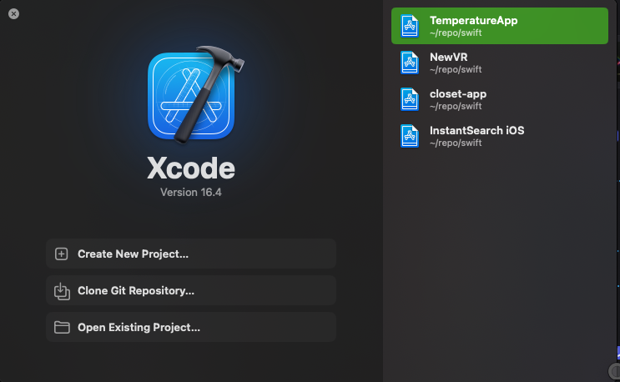Close the Xcode welcome window
The height and width of the screenshot is (382, 620).
[x=13, y=14]
